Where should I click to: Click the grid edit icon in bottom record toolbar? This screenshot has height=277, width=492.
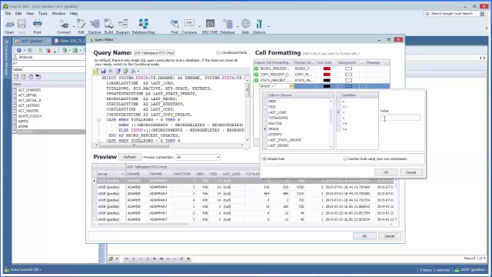pos(111,259)
